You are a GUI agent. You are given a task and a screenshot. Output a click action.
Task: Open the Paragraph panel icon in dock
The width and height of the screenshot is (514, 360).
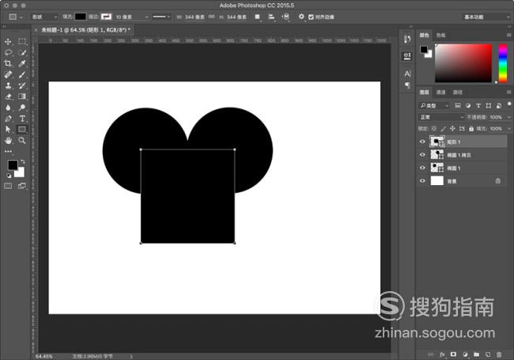[x=406, y=85]
